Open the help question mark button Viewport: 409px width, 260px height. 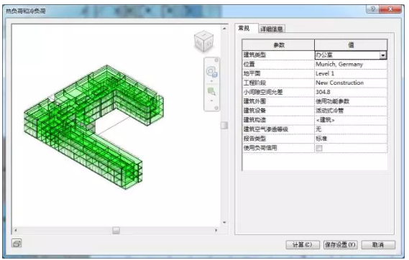tap(373, 9)
